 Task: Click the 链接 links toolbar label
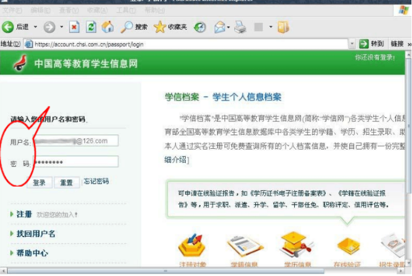397,44
